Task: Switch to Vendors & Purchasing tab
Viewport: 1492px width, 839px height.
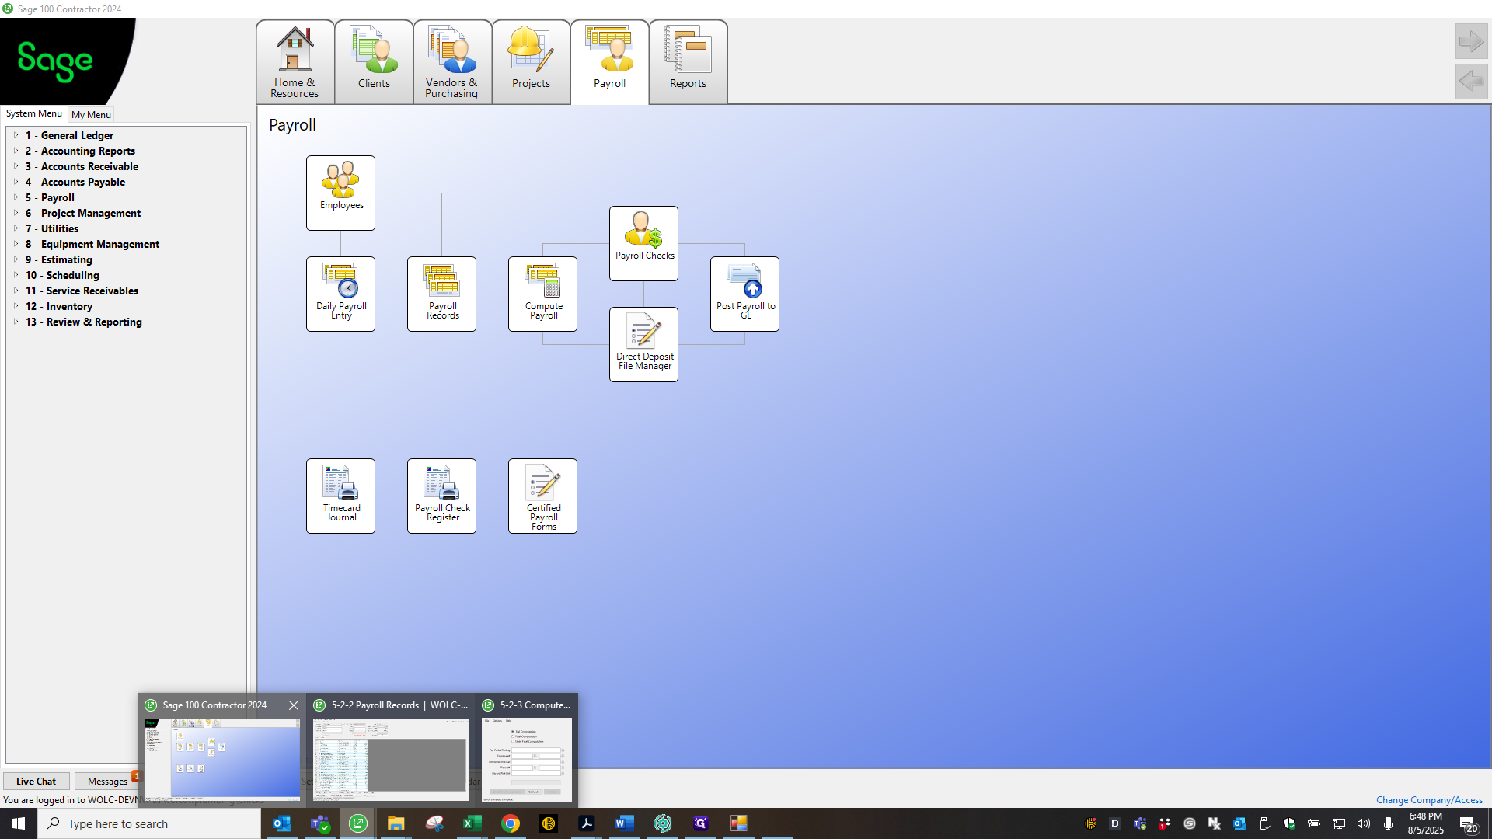Action: (452, 62)
